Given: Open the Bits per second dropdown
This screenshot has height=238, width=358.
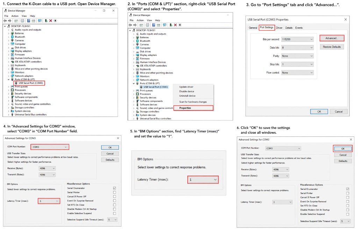Looking at the screenshot, I should coord(297,39).
